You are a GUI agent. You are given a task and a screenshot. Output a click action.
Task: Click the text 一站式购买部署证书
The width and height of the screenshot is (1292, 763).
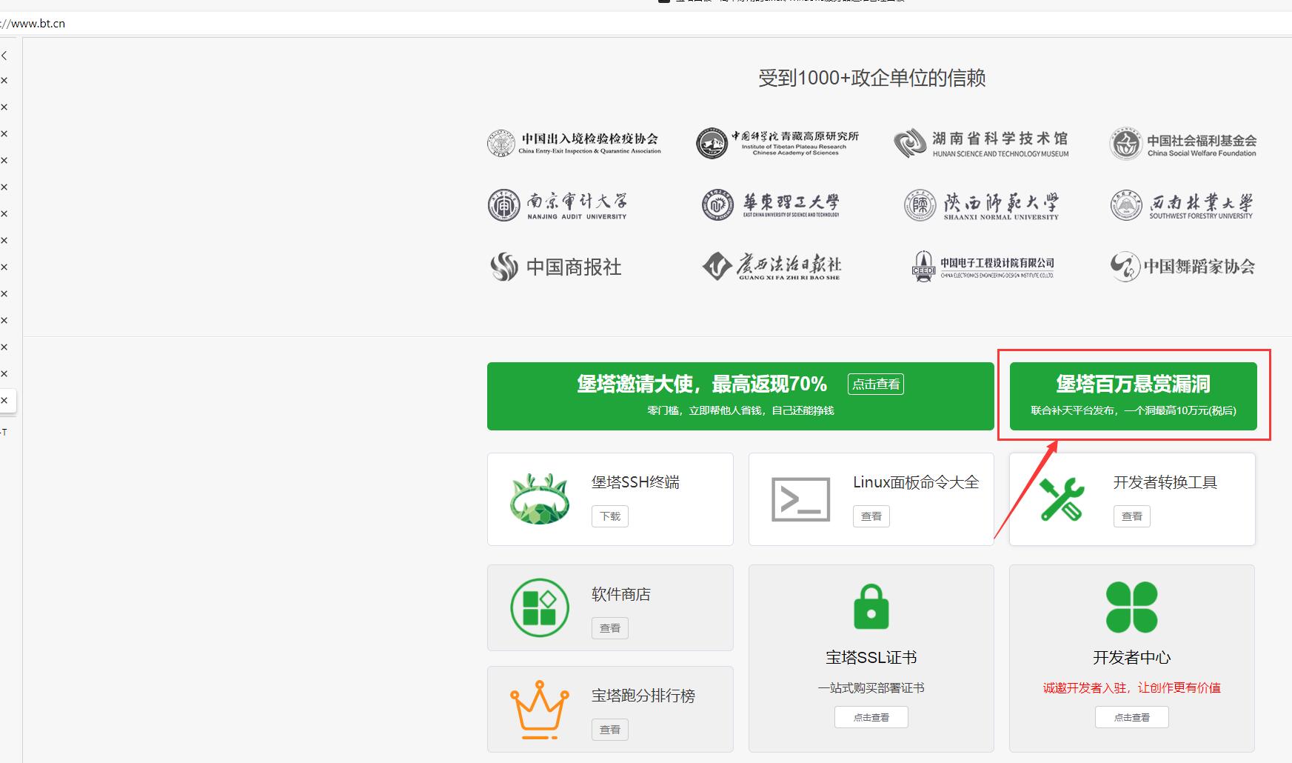[x=871, y=688]
